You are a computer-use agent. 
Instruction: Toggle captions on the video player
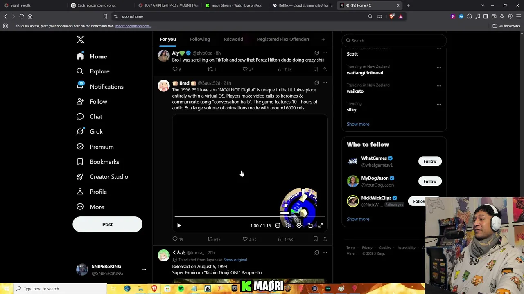278,225
